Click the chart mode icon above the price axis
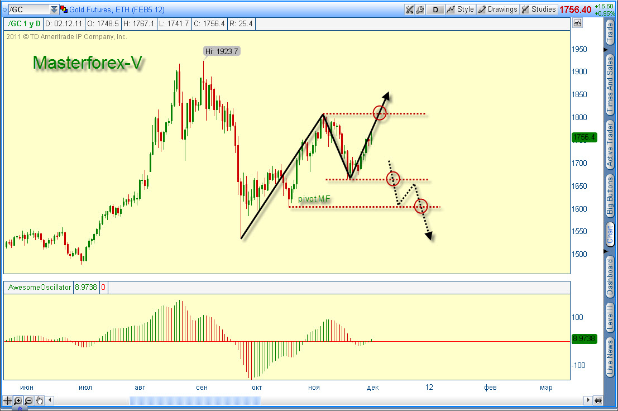618x411 pixels. [x=577, y=23]
